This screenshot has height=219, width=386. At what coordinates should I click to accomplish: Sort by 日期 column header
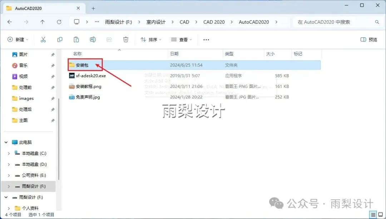(174, 54)
